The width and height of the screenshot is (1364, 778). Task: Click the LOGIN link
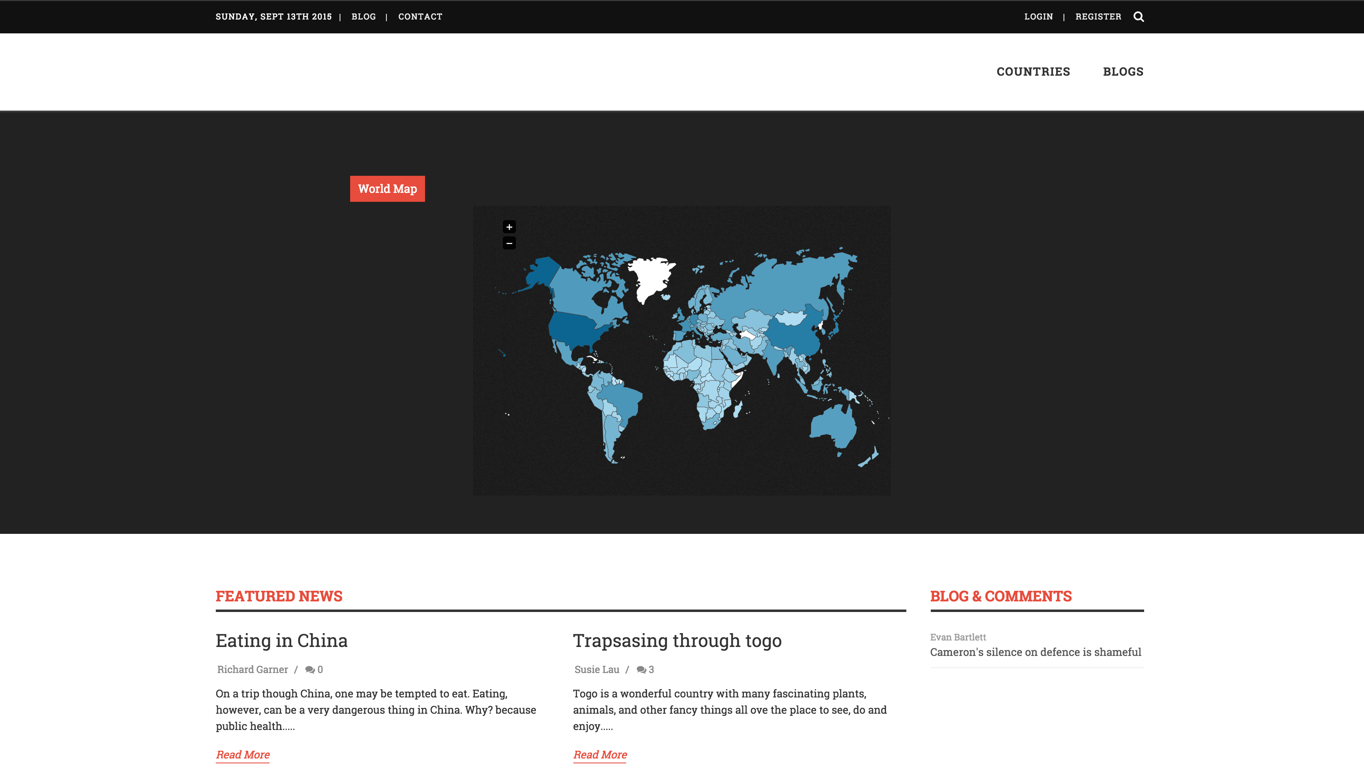1038,17
